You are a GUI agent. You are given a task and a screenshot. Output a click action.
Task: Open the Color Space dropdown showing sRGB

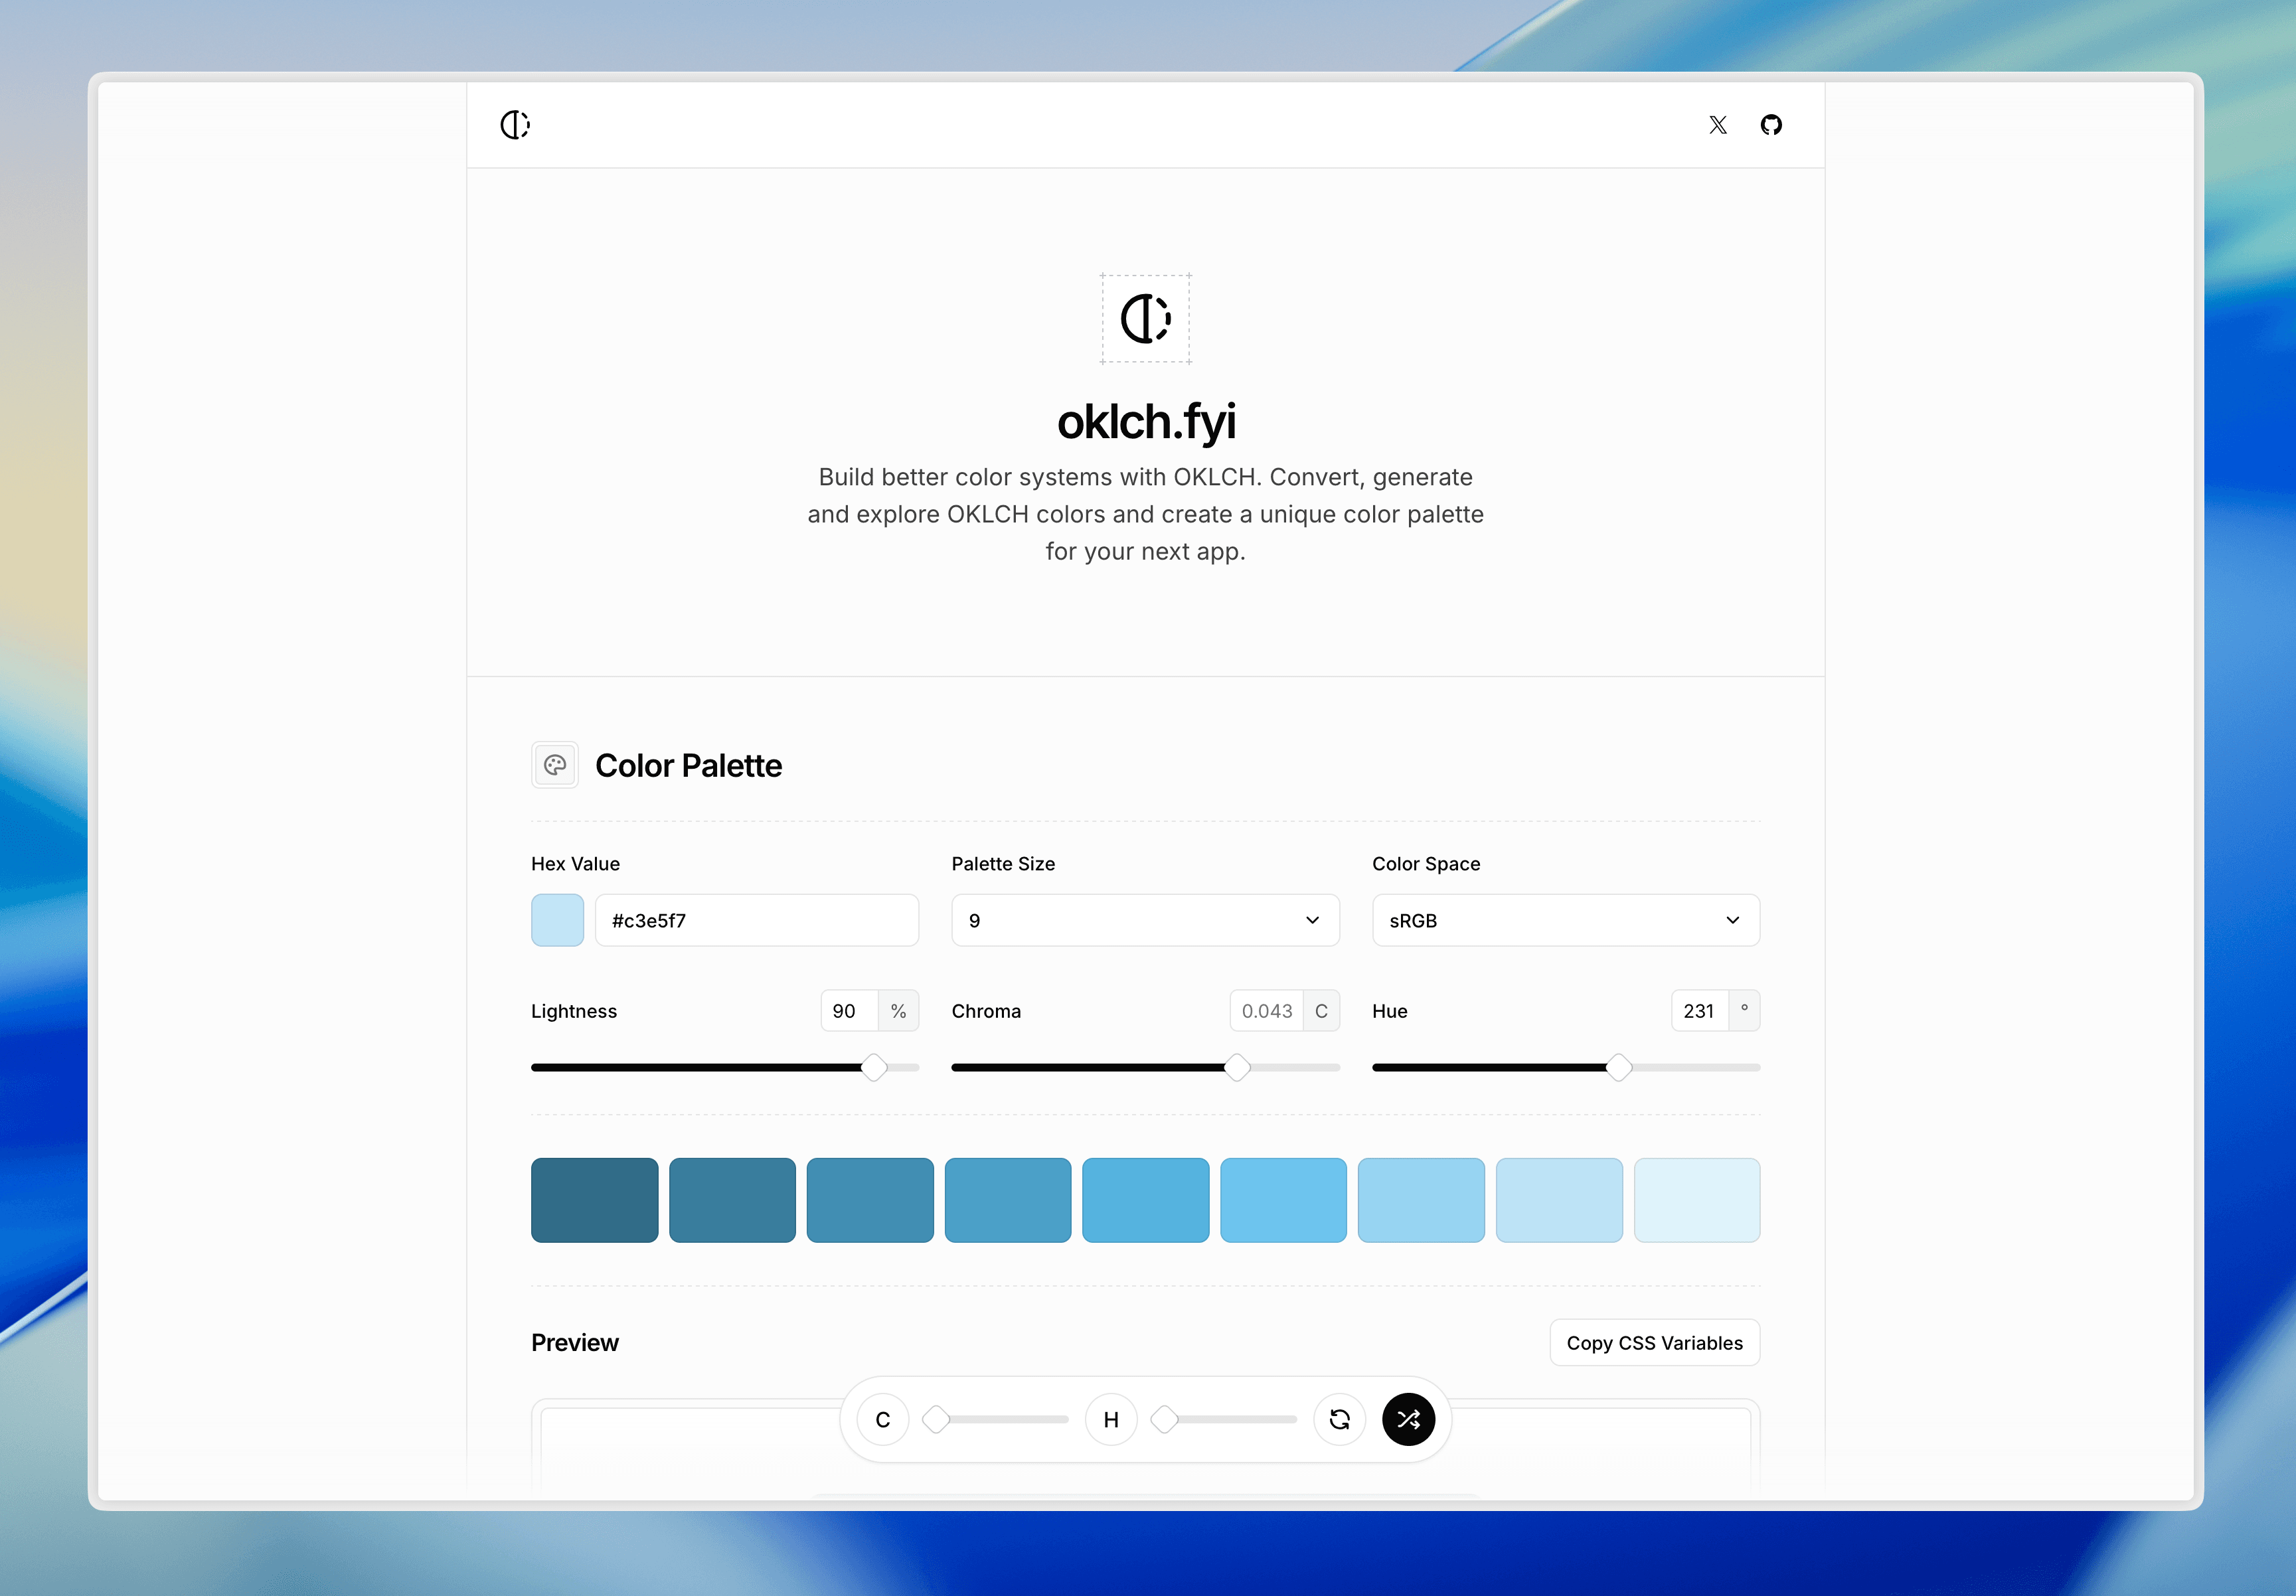1566,920
